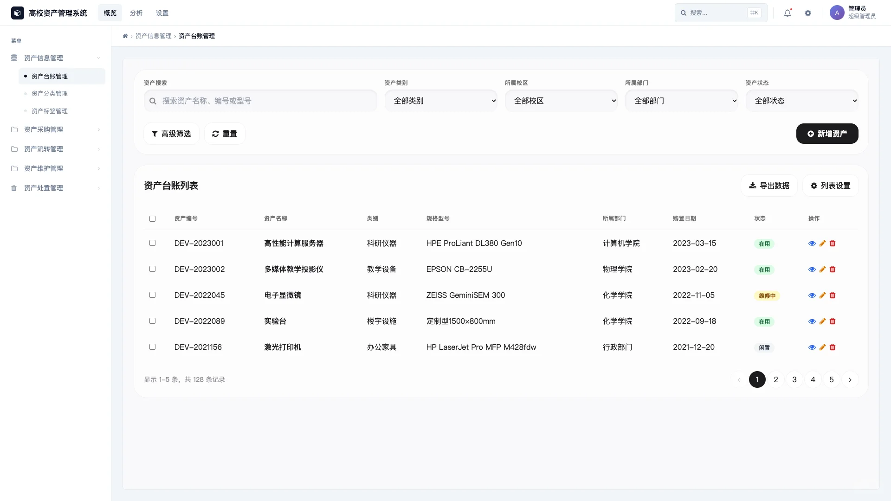The height and width of the screenshot is (501, 891).
Task: Click the 新增资产 button
Action: (827, 134)
